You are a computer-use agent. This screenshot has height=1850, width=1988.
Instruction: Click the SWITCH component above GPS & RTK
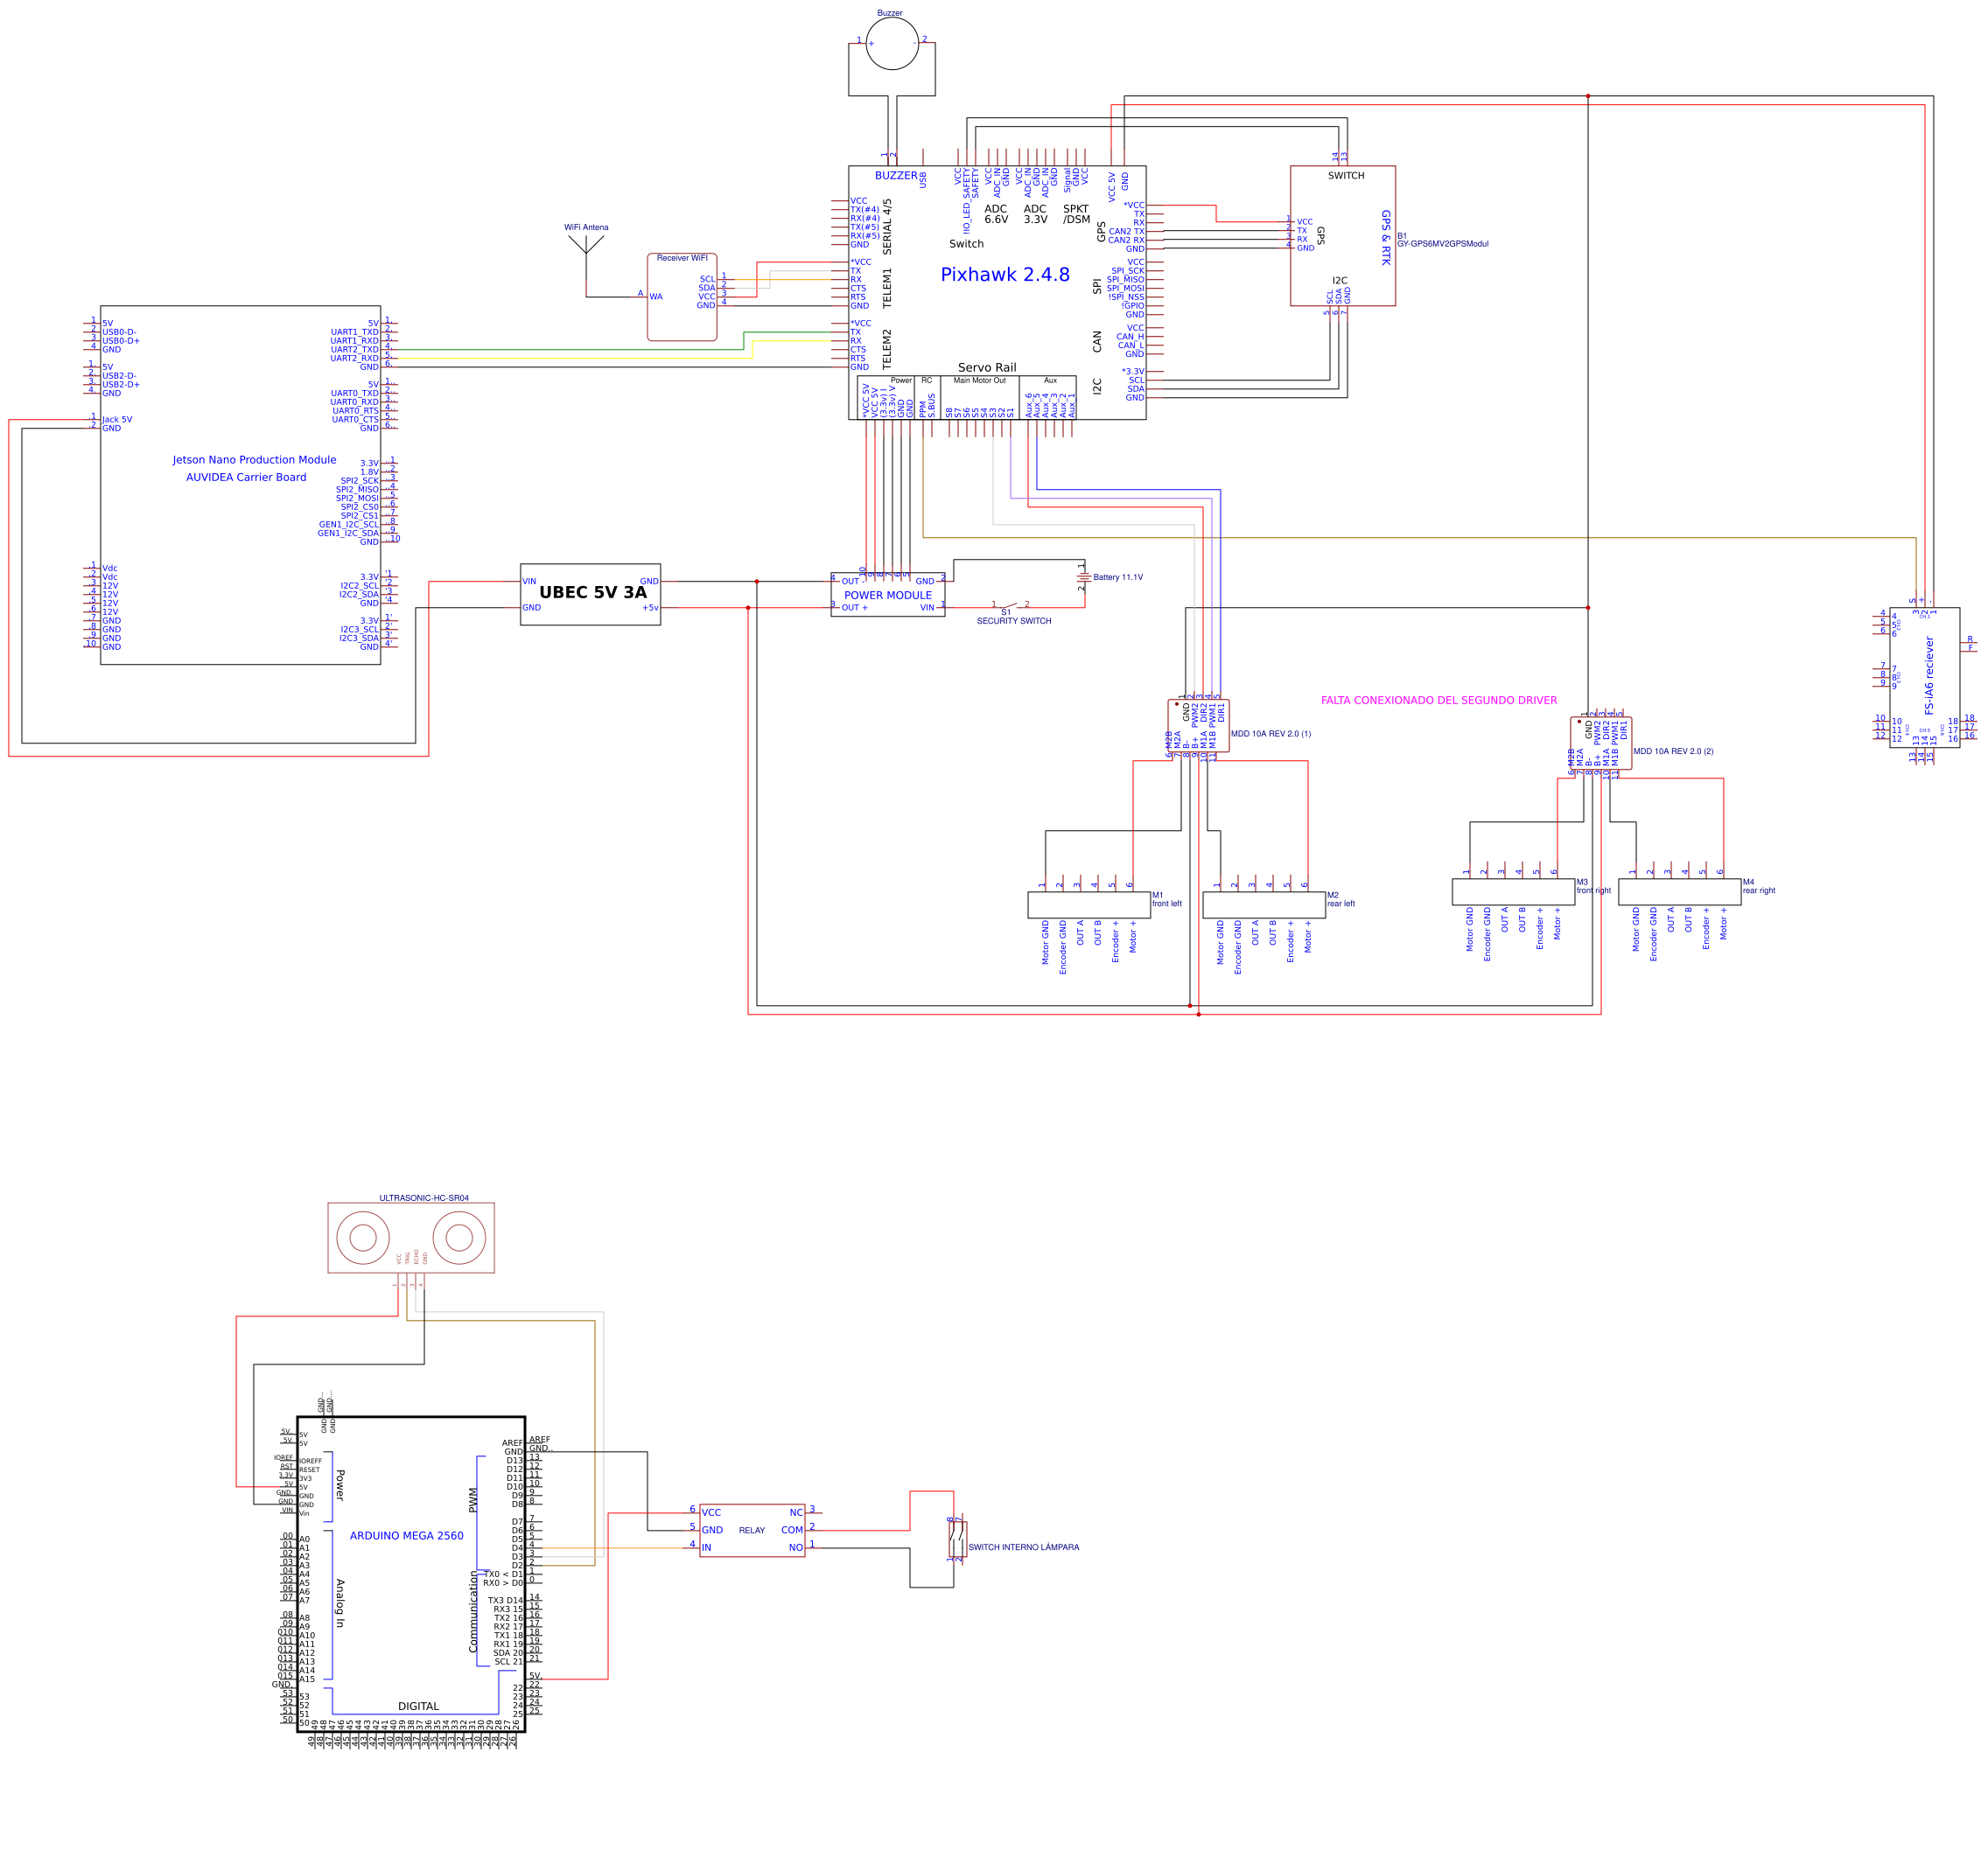[x=1347, y=174]
